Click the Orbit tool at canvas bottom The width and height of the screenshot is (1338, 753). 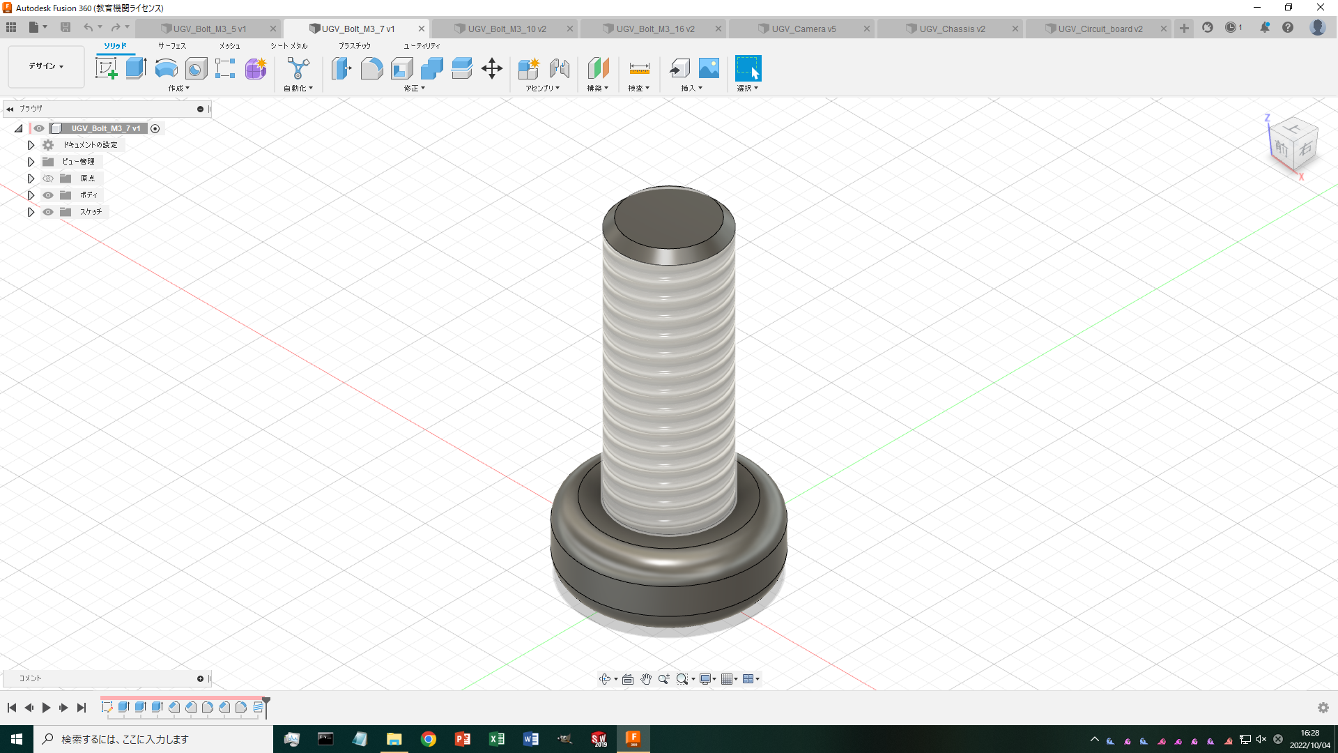coord(605,678)
